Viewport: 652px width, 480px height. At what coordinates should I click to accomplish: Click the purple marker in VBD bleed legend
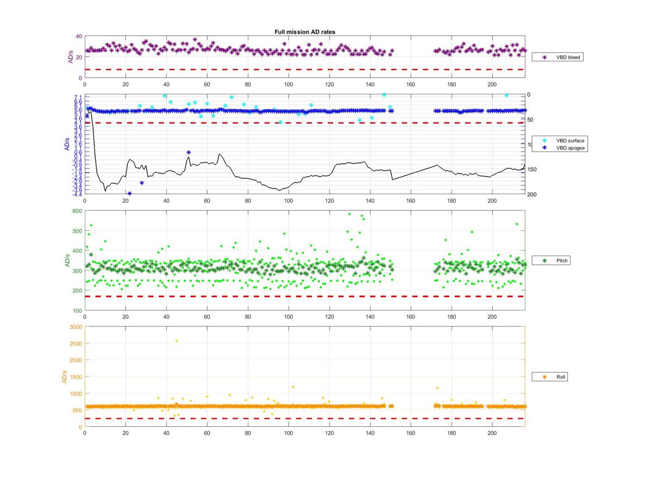tap(545, 57)
